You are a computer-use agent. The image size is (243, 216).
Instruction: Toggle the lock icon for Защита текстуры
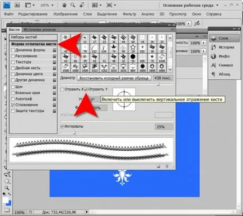(54, 111)
